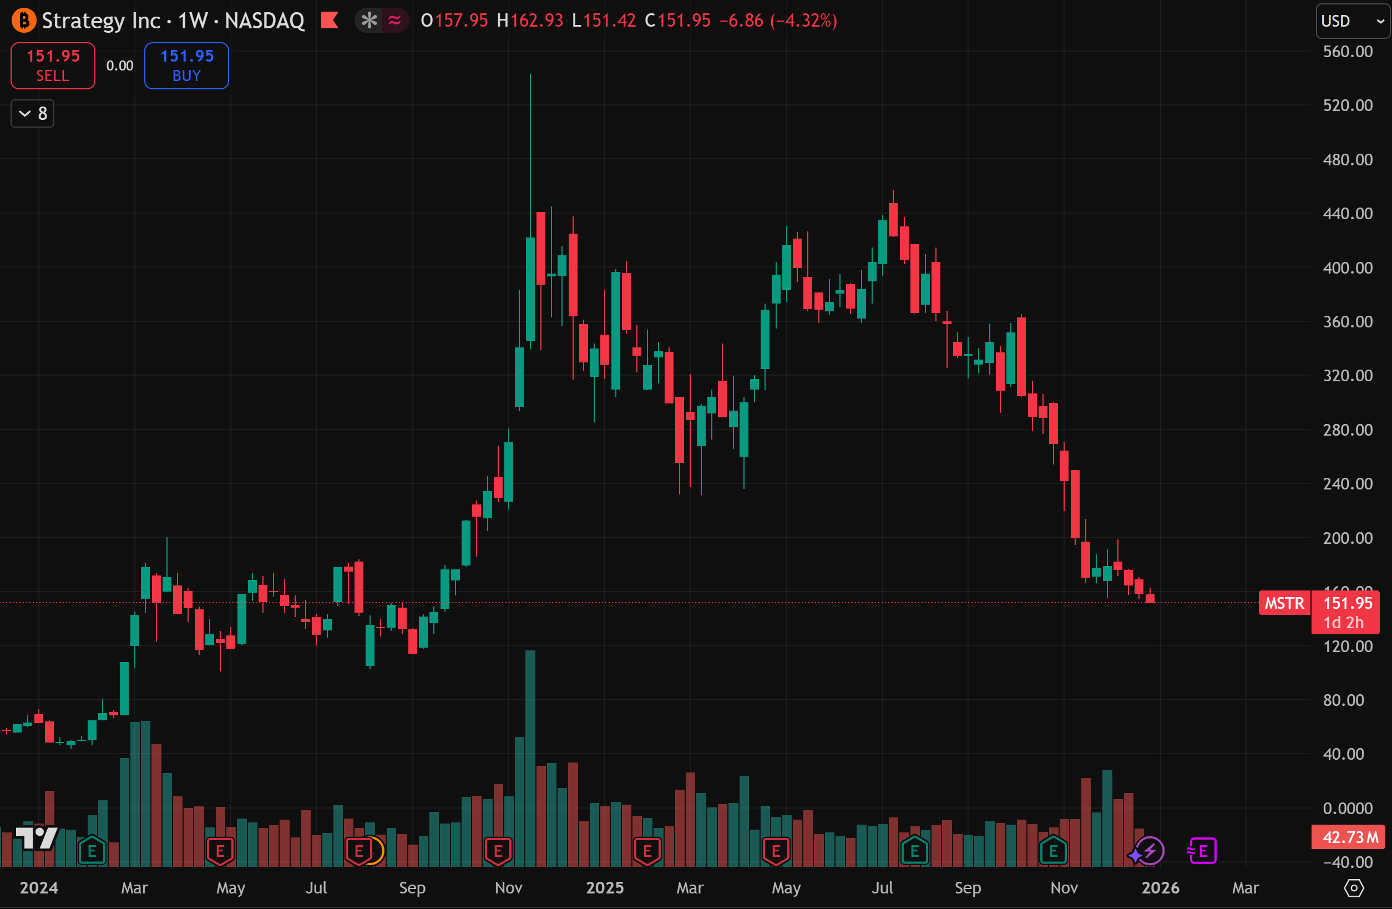Click the green earnings marker near July 2025

pos(914,851)
